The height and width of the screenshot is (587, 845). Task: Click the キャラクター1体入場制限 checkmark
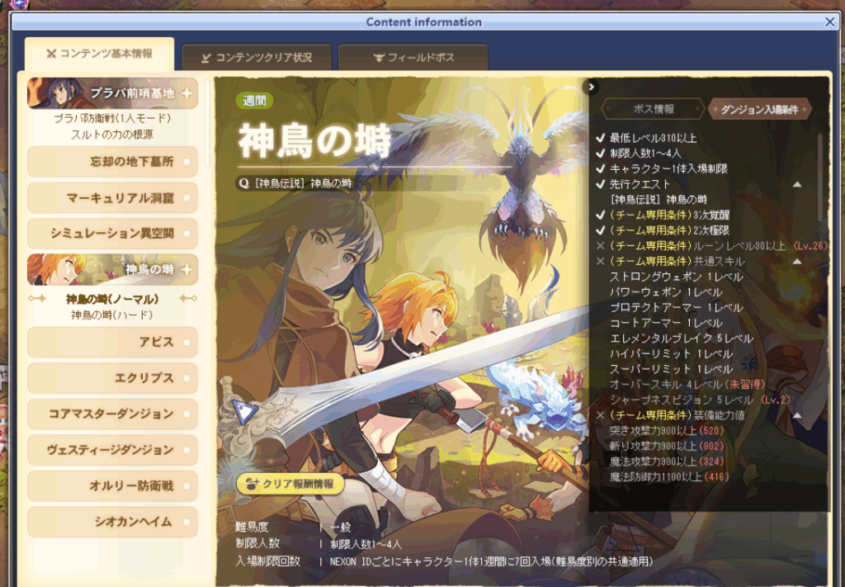coord(601,168)
